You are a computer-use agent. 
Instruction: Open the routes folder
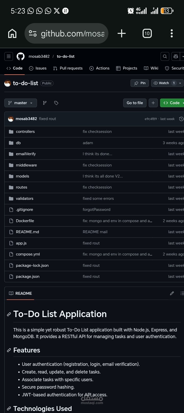click(x=21, y=187)
